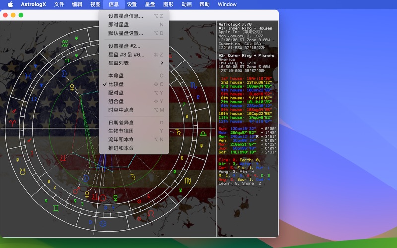Open the Window menu
The width and height of the screenshot is (397, 248).
coord(227,4)
